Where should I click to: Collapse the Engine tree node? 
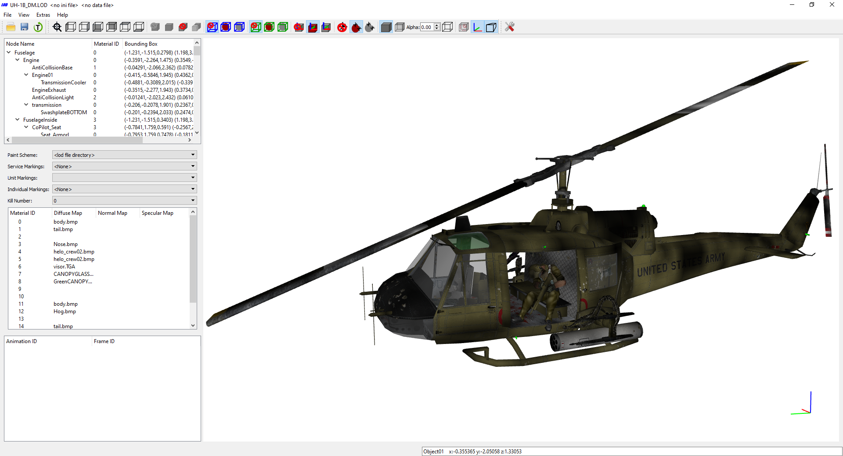click(x=18, y=60)
